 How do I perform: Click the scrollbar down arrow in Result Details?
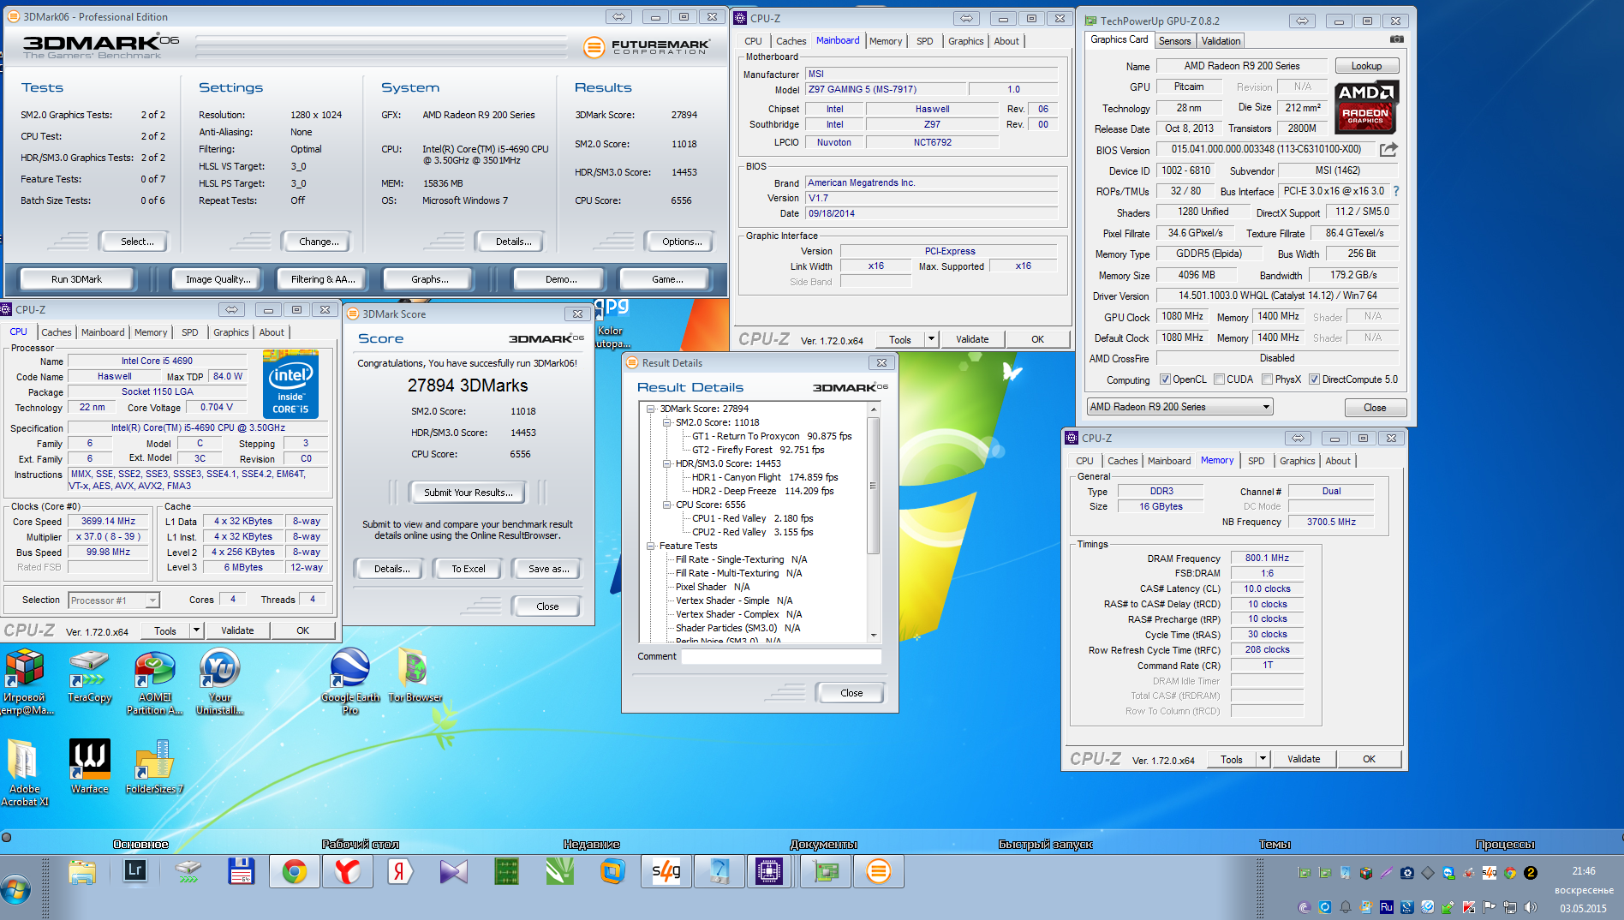point(874,636)
